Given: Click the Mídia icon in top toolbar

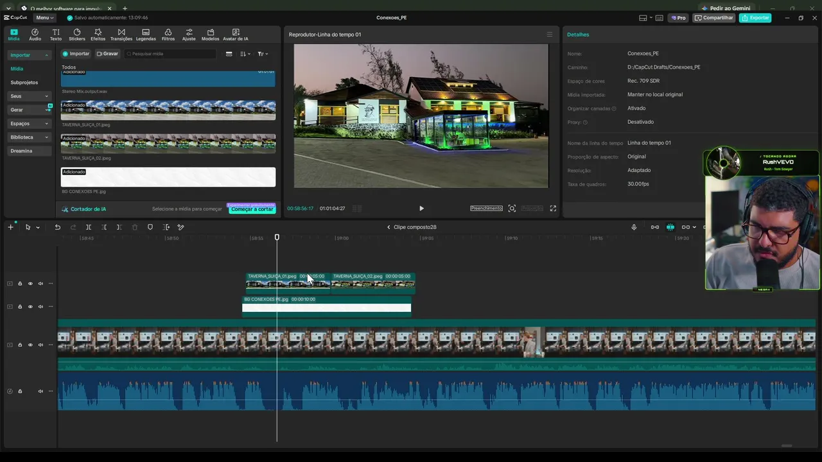Looking at the screenshot, I should click(x=13, y=35).
